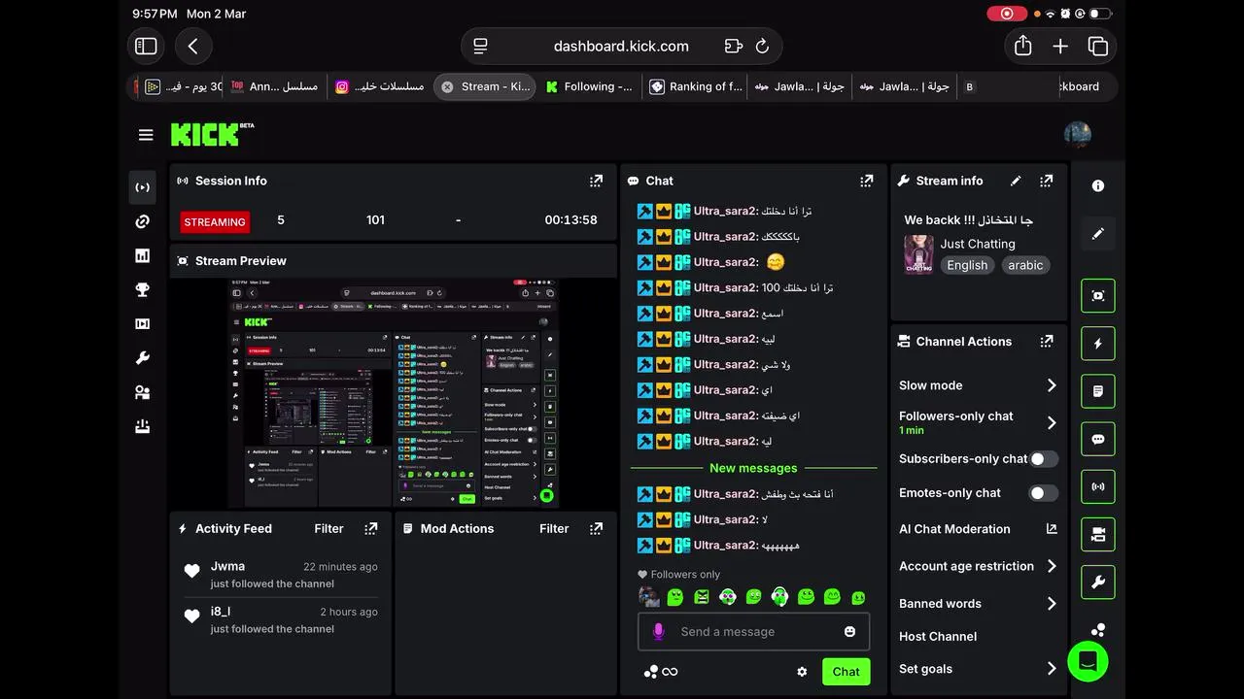1244x699 pixels.
Task: Open Filter in Activity Feed panel
Action: [x=328, y=529]
